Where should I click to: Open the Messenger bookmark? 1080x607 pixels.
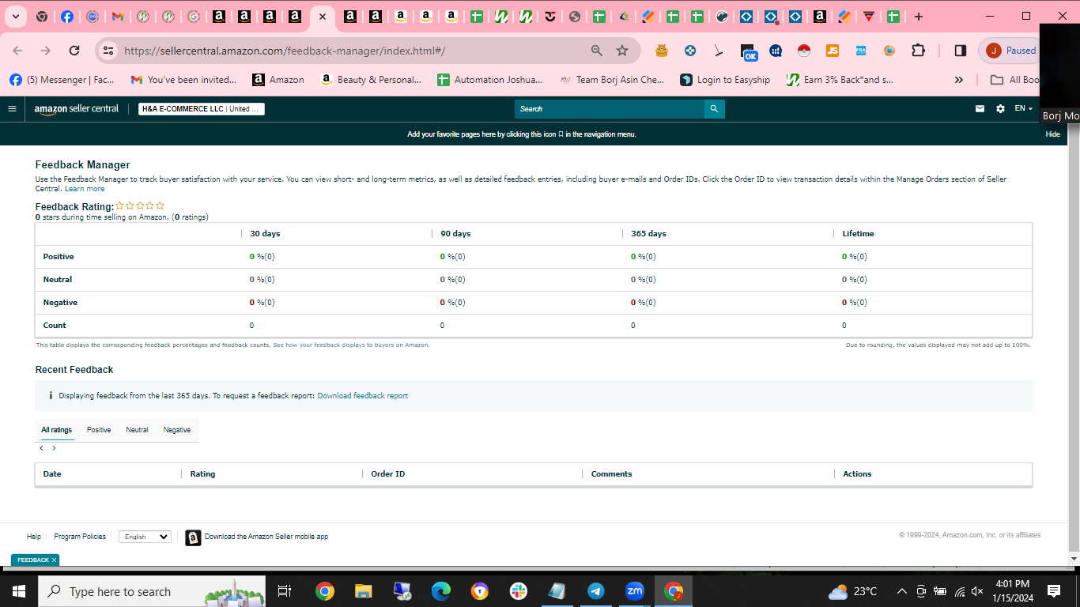(62, 80)
